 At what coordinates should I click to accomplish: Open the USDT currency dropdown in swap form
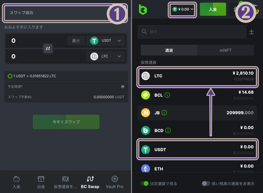pyautogui.click(x=106, y=40)
